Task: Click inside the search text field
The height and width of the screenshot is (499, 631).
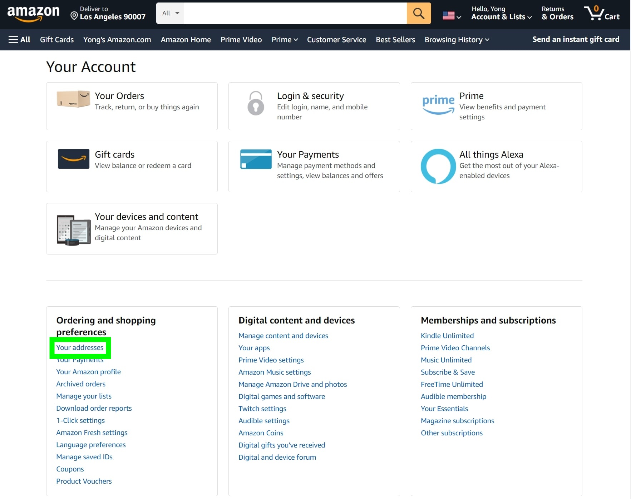Action: (x=295, y=13)
